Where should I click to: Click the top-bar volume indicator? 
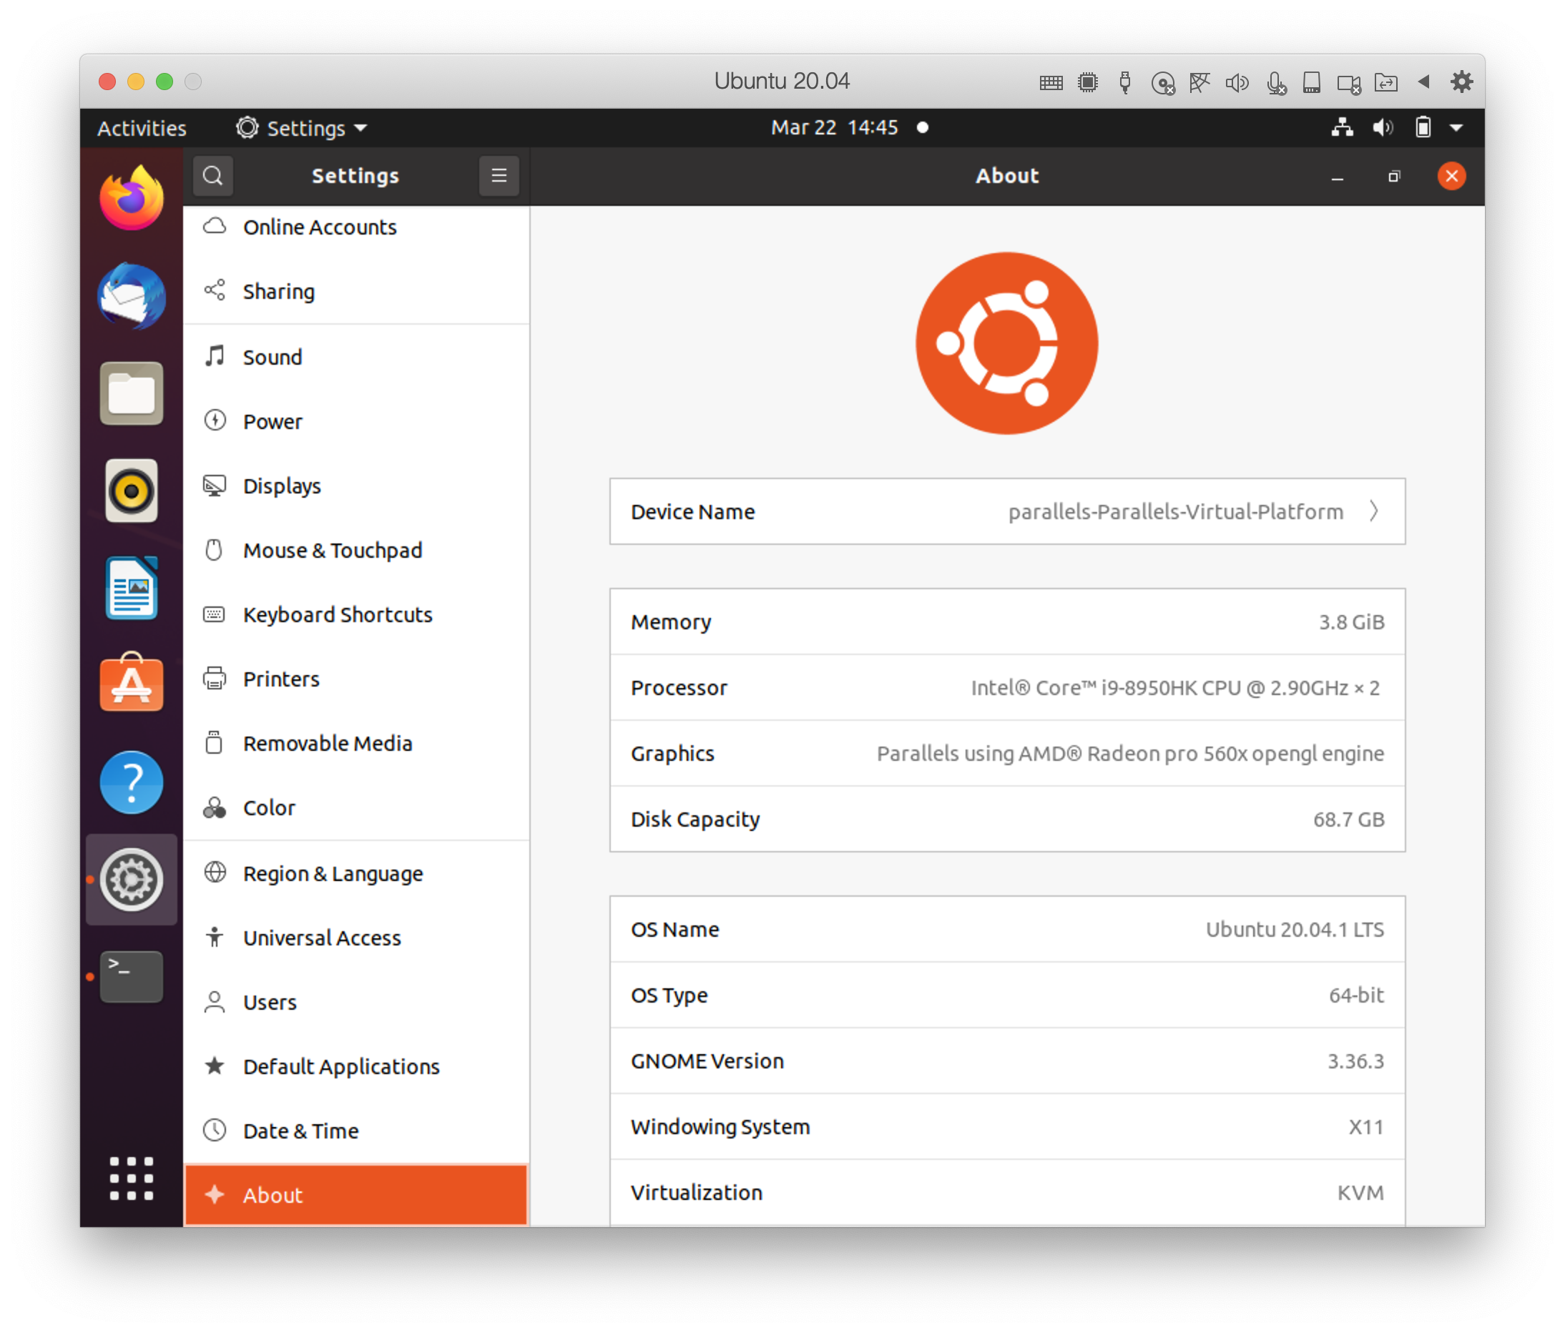tap(1382, 127)
